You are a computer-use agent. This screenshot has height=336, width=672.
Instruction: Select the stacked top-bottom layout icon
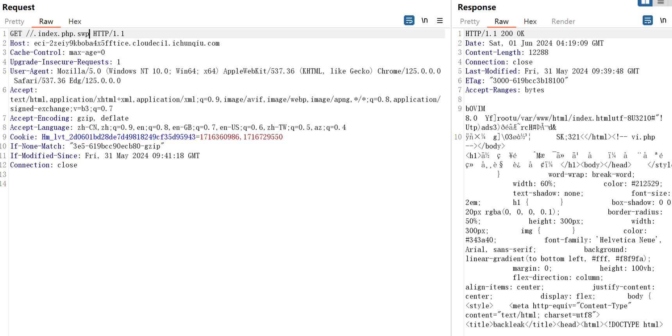pos(661,2)
